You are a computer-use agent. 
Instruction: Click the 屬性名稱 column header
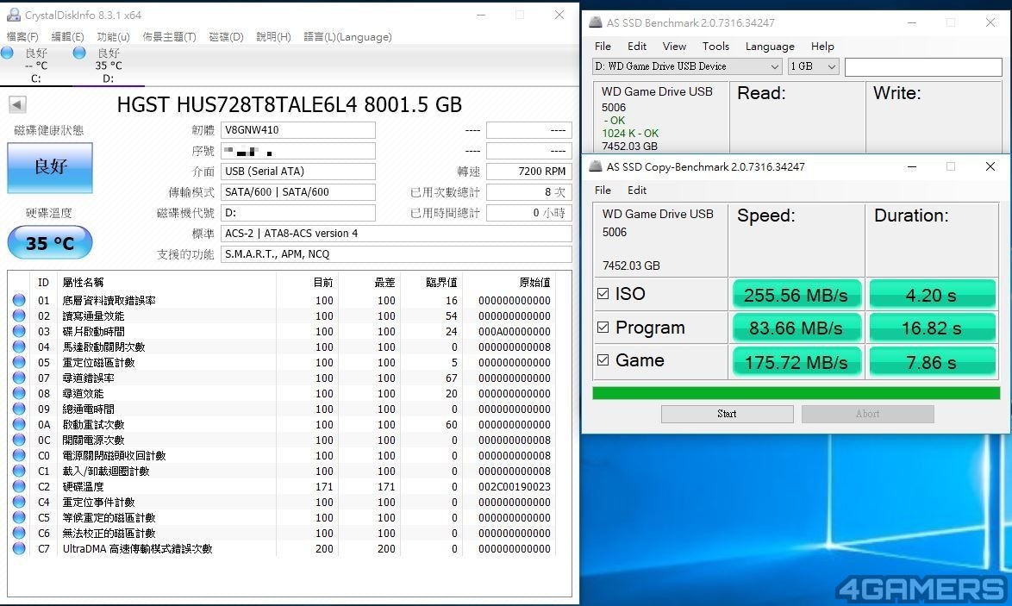click(83, 282)
